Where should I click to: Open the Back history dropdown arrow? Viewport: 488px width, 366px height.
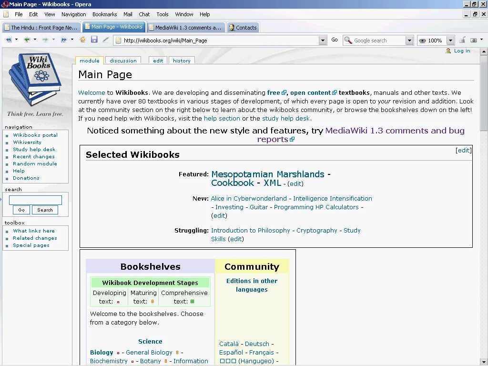(35, 40)
